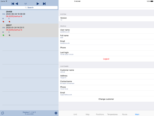Switch to the Main tab

click(x=137, y=114)
